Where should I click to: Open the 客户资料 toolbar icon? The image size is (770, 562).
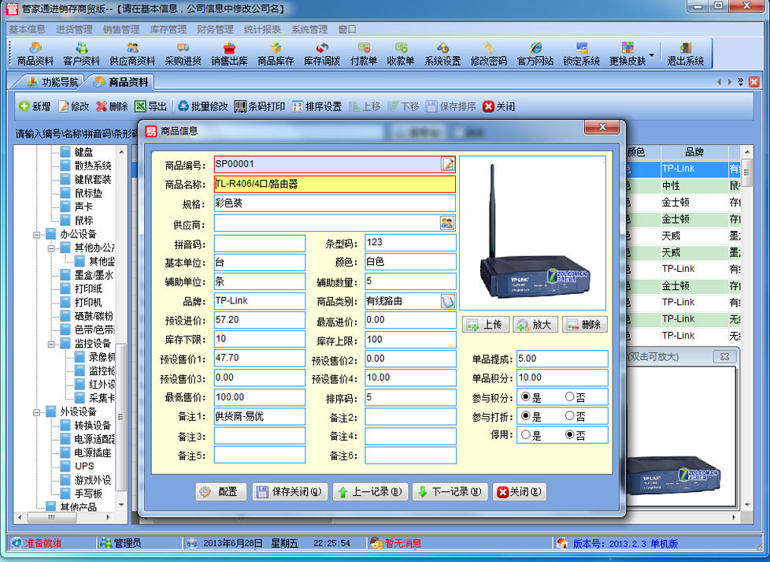[81, 54]
